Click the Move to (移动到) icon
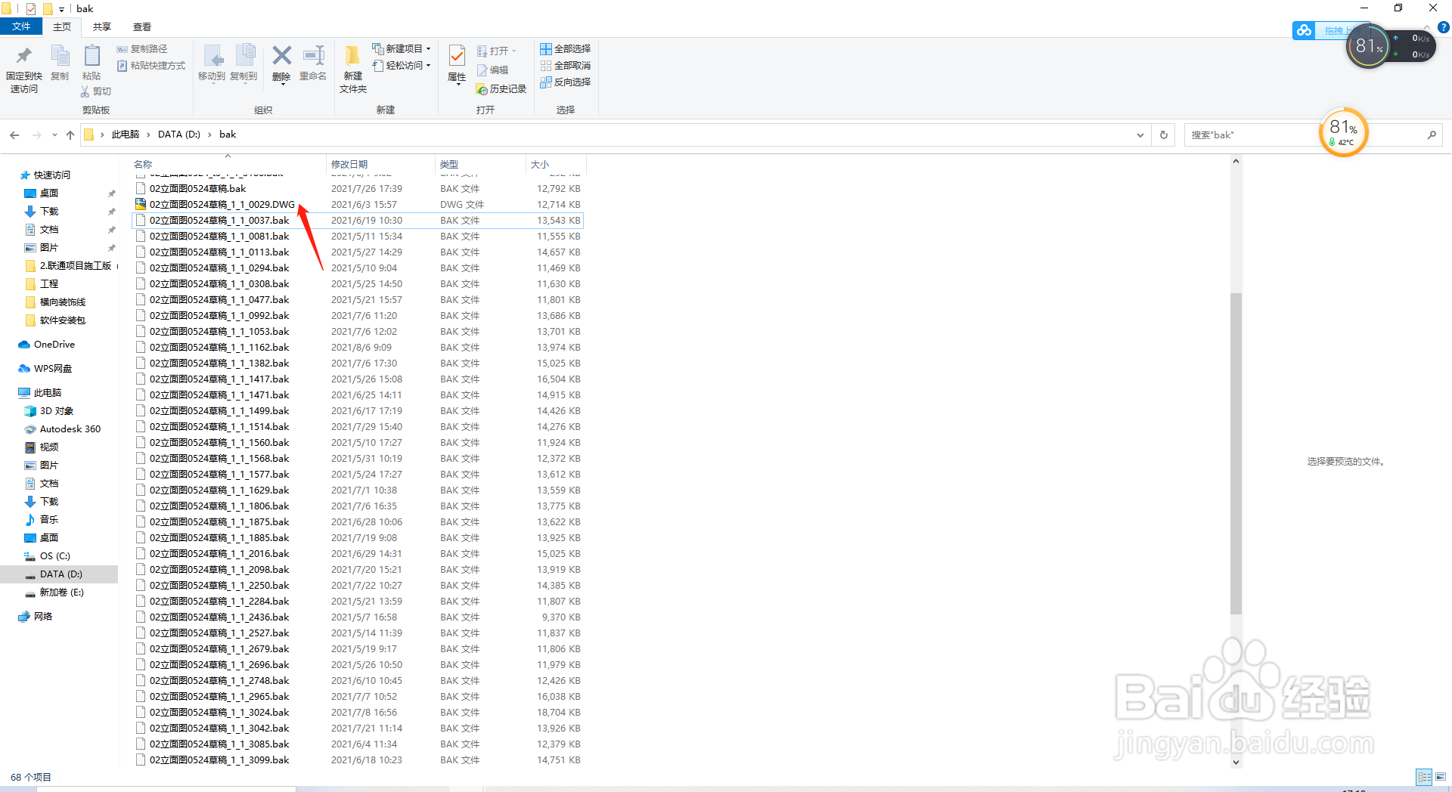This screenshot has height=792, width=1452. [x=212, y=56]
